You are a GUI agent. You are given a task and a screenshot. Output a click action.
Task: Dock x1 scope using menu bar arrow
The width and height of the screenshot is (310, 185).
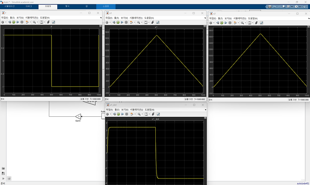click(x=205, y=18)
